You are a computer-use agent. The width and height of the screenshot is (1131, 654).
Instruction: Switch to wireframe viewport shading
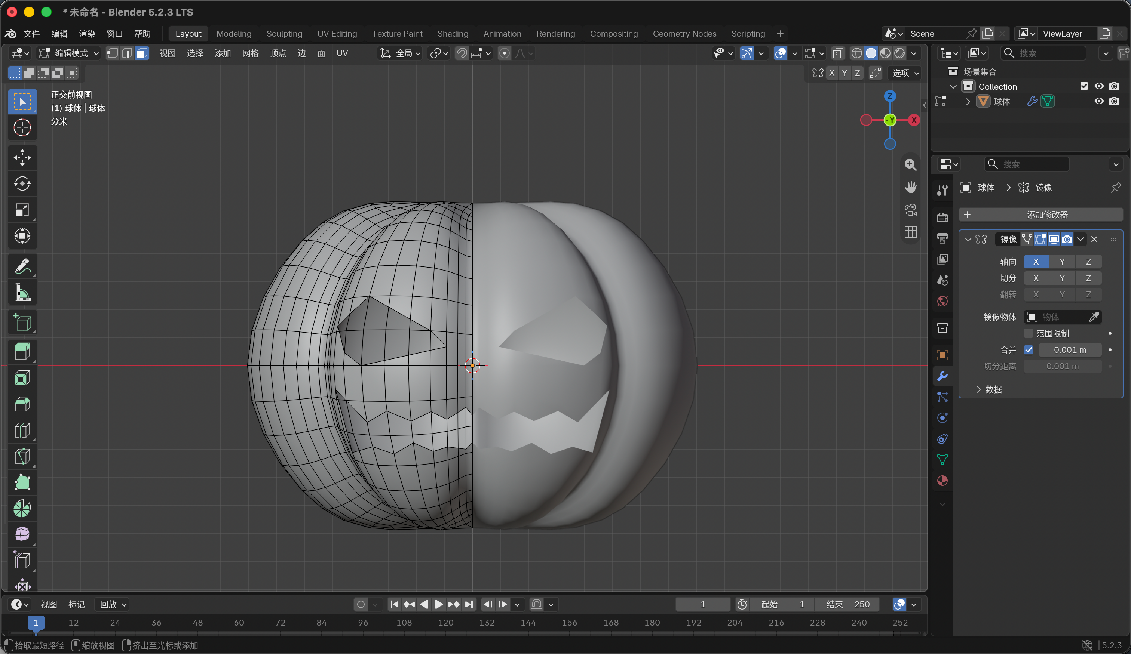pos(856,53)
